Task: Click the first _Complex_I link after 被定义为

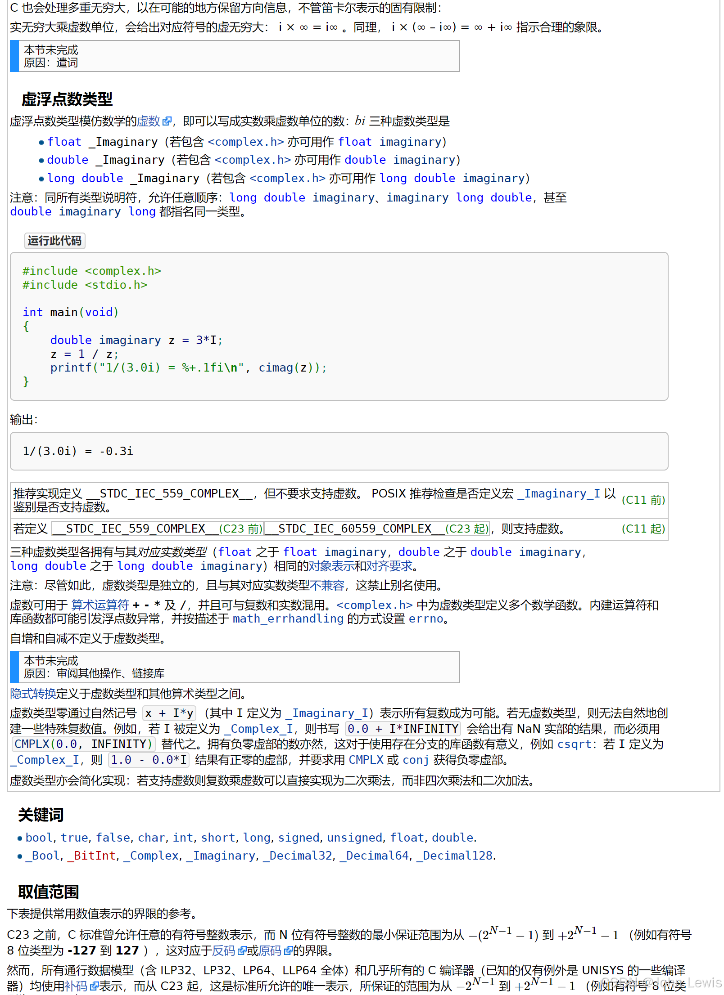Action: [x=258, y=729]
